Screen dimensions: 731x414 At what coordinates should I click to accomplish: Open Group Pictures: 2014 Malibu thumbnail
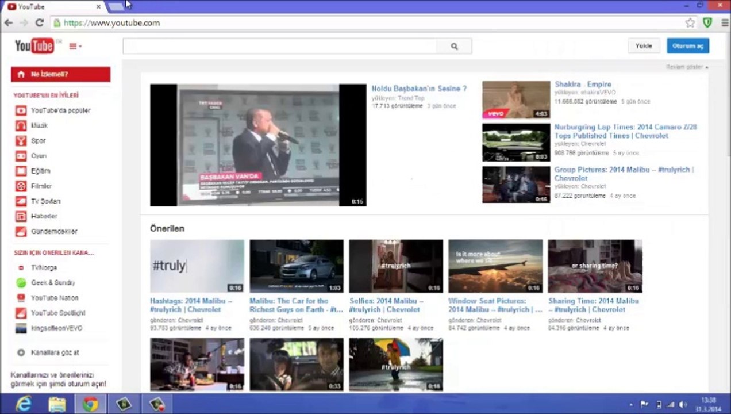click(x=516, y=185)
